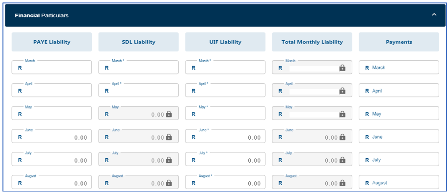Viewport: 448px width, 192px height.
Task: Click the lock icon in July Total Monthly Liability
Action: point(343,160)
